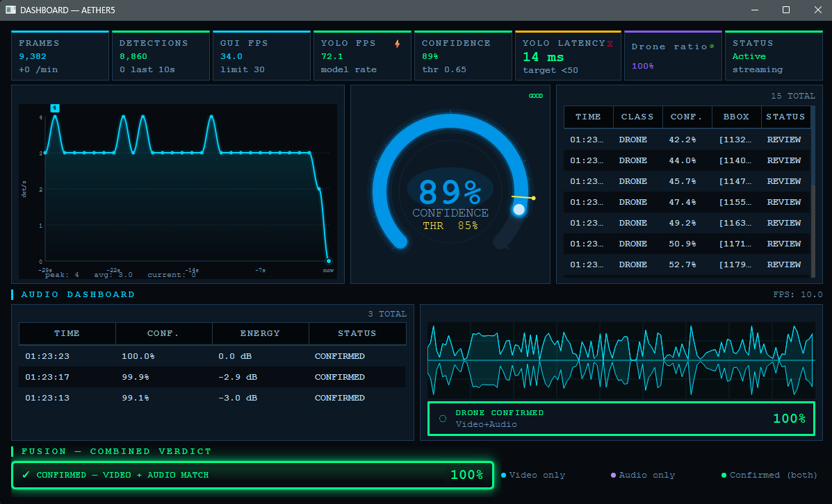Click the GOOD label above the gauge

coord(536,96)
